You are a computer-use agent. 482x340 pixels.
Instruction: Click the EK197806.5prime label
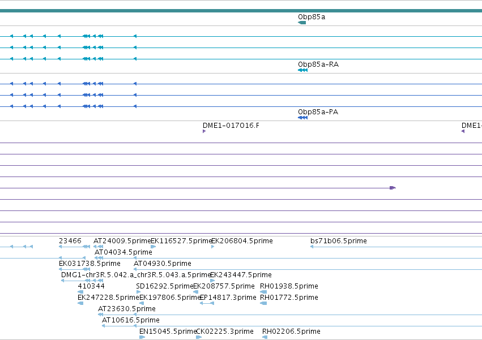170,298
